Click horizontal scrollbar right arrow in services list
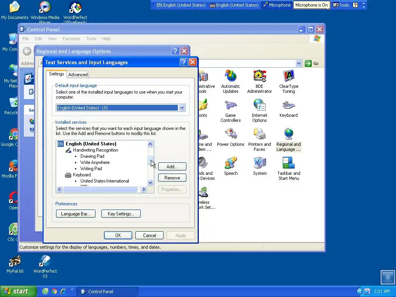 [x=144, y=189]
